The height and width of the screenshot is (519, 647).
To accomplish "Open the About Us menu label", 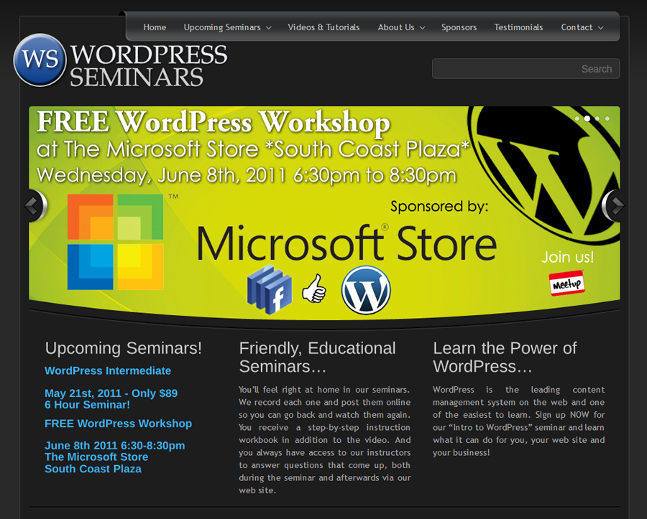I will click(x=396, y=27).
